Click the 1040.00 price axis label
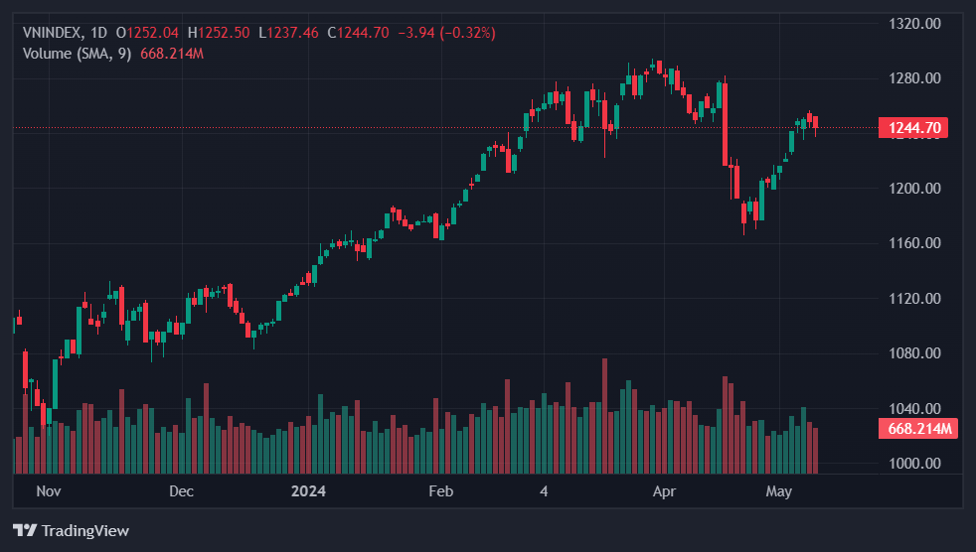 click(914, 408)
